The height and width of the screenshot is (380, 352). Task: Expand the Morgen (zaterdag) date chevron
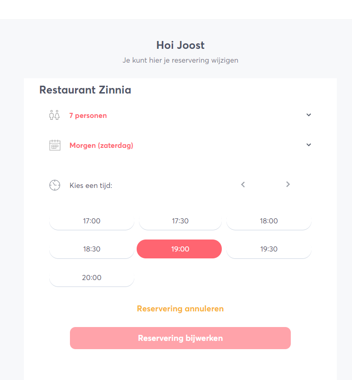click(309, 145)
